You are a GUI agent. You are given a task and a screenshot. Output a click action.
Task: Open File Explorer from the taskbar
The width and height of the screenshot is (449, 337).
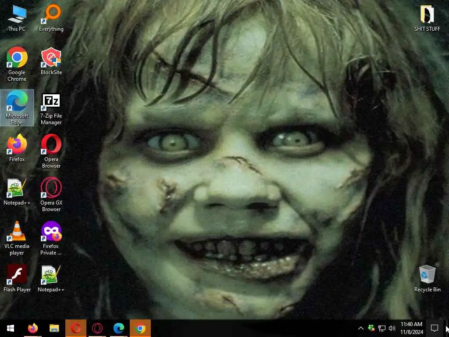pos(54,328)
